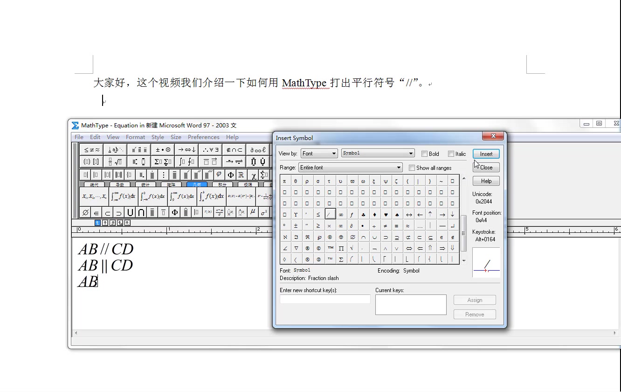Click the Enter new shortcut key(s) field
The image size is (621, 392).
pos(325,299)
